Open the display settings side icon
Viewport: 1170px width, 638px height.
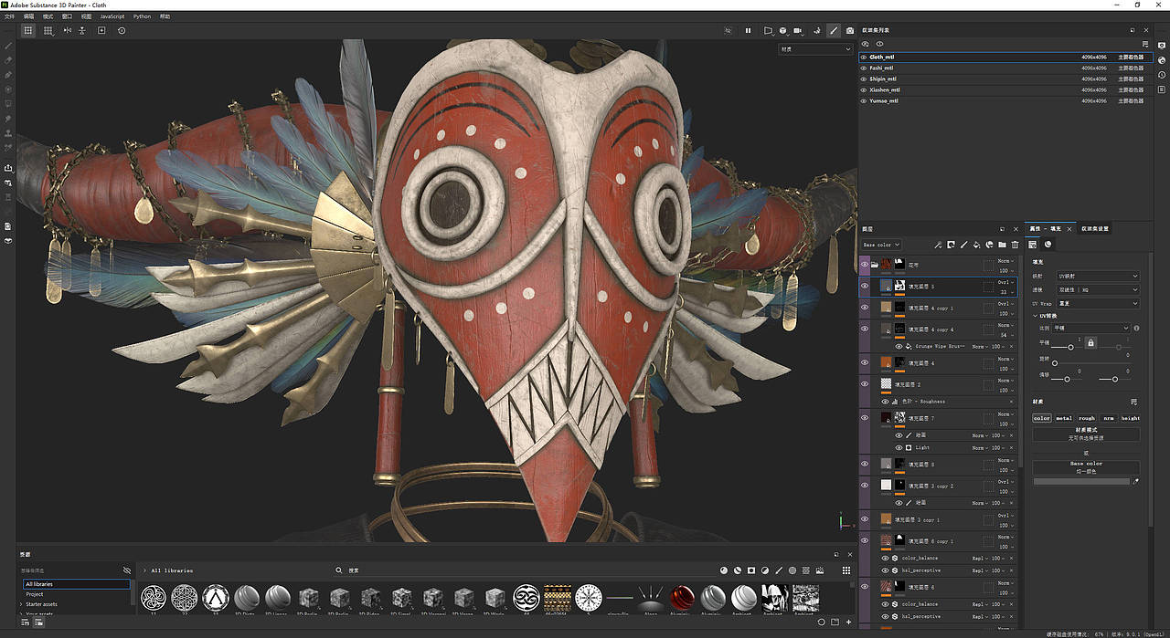coord(1163,46)
